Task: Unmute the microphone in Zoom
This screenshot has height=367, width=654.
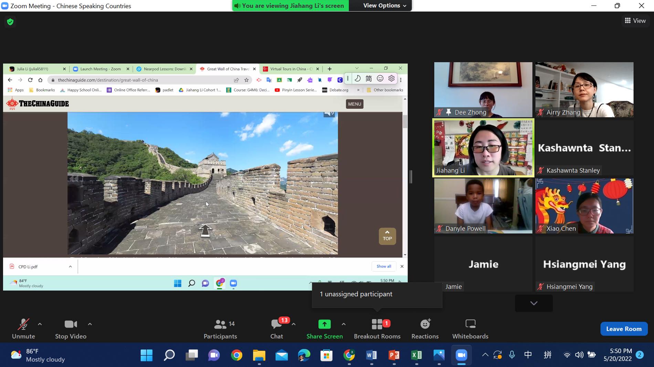Action: point(23,329)
